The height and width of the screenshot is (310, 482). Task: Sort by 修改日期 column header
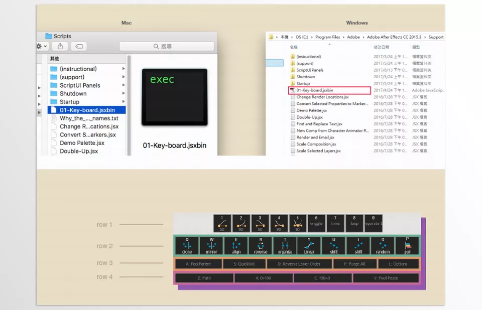[381, 47]
